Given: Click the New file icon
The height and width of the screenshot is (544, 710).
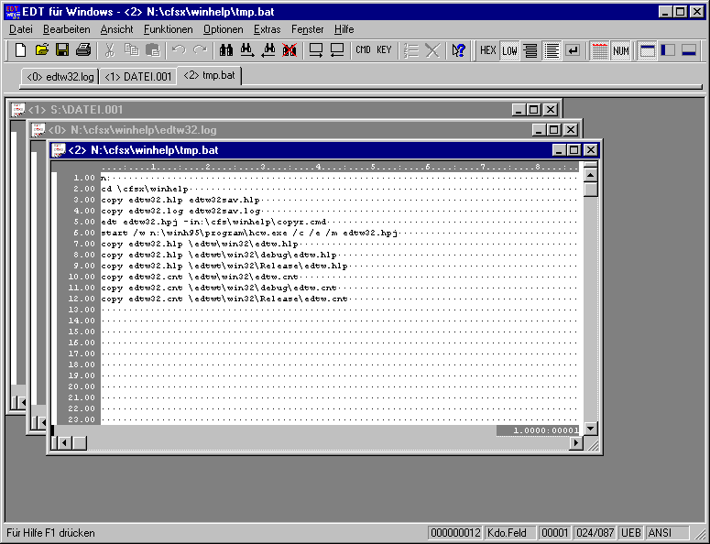Looking at the screenshot, I should [x=20, y=50].
